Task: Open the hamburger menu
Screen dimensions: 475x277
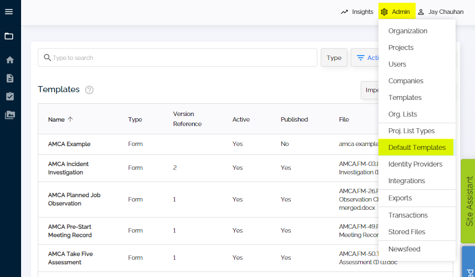Action: click(9, 12)
